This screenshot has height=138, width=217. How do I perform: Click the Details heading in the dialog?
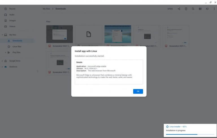[79, 62]
